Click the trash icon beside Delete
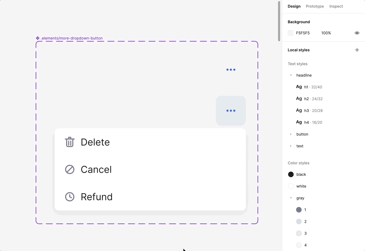 point(70,142)
